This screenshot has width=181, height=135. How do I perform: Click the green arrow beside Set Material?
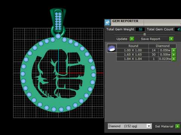178,126
